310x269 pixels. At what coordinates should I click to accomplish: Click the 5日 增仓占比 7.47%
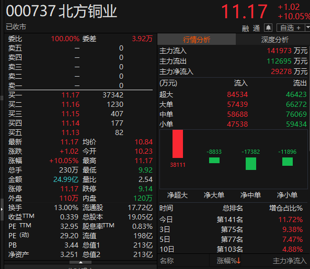click(293, 239)
